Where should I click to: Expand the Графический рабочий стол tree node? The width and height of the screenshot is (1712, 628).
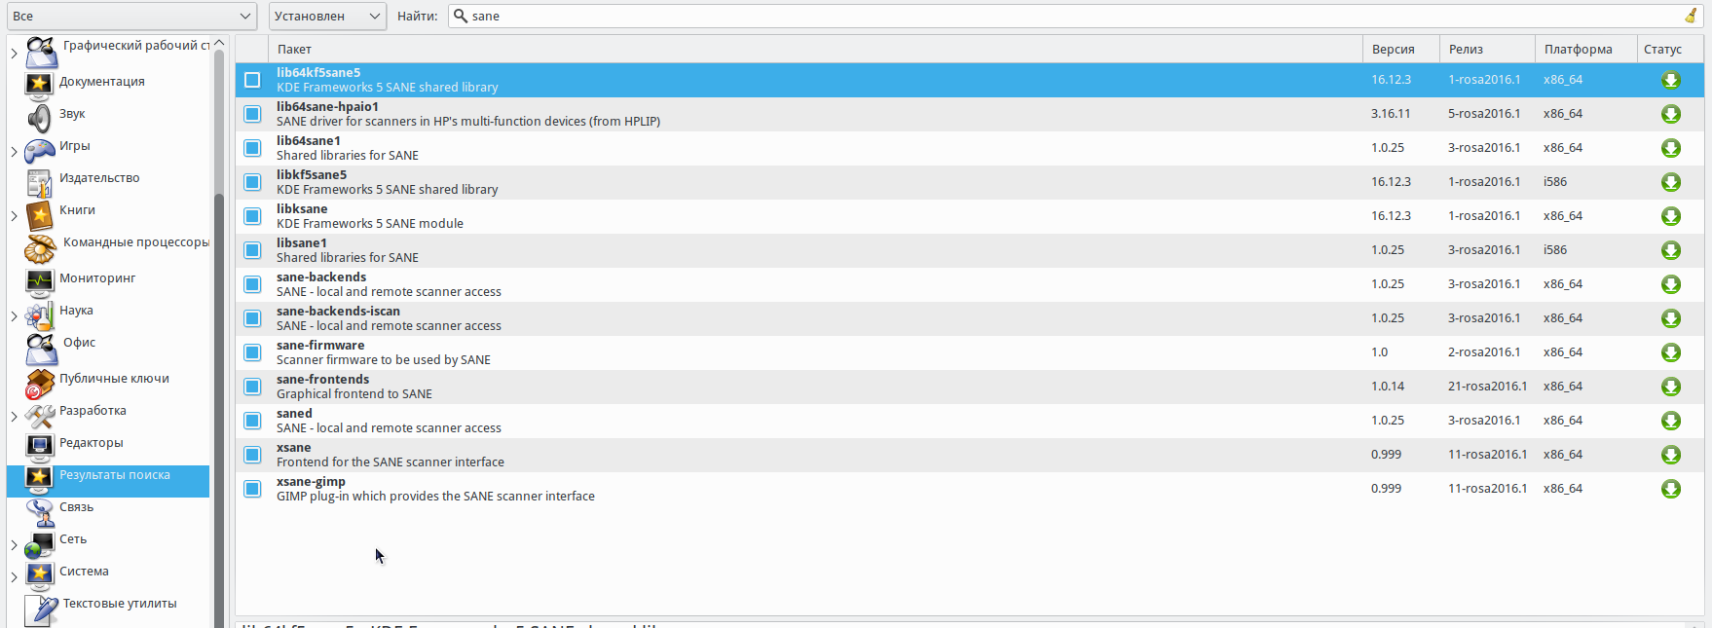pos(14,53)
